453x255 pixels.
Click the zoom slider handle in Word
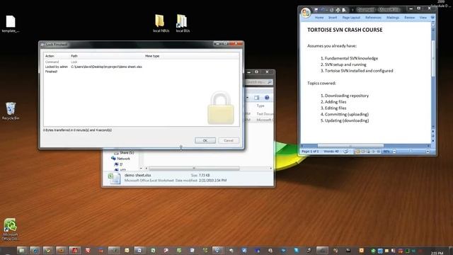pyautogui.click(x=410, y=151)
